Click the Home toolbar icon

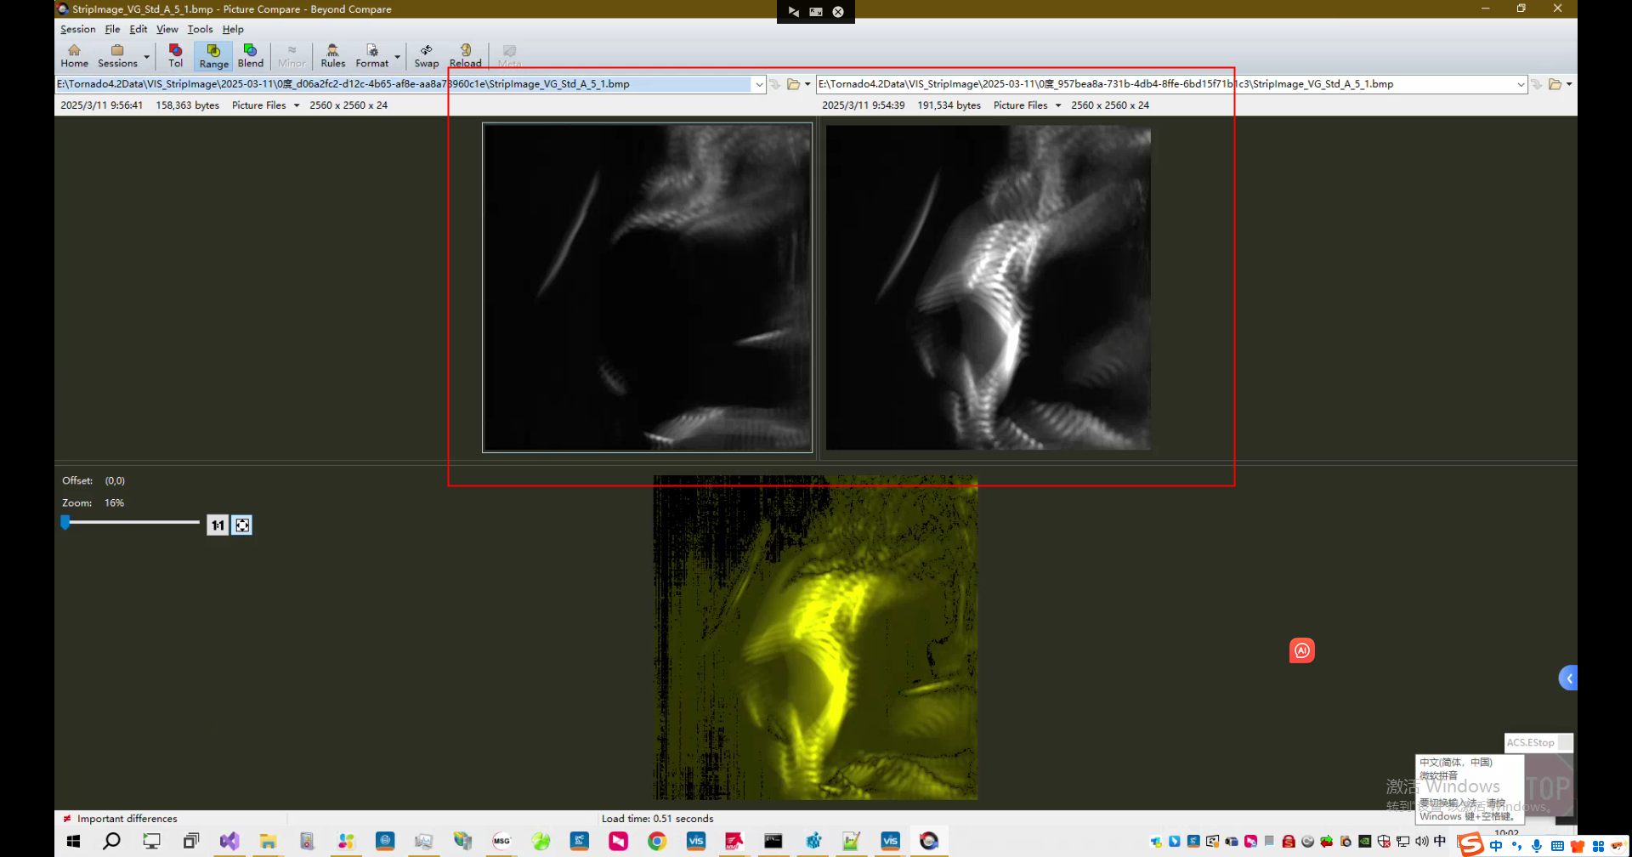coord(74,56)
